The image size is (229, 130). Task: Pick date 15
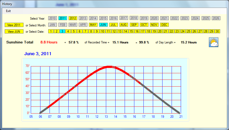click(x=131, y=31)
